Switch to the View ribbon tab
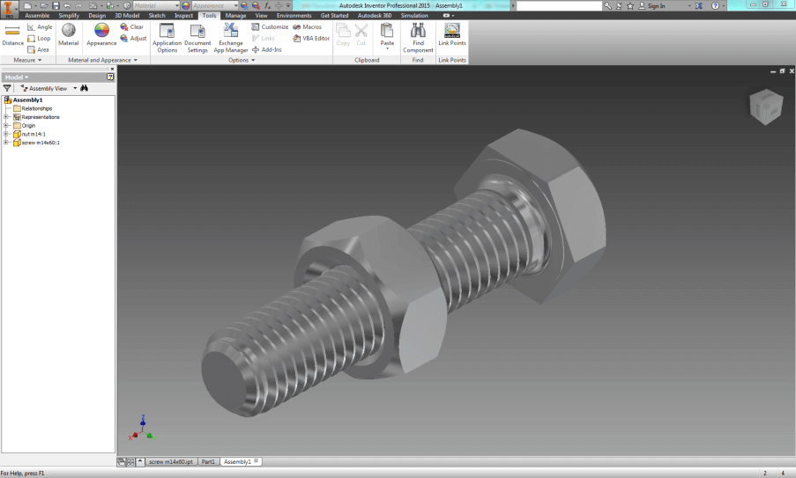This screenshot has height=478, width=796. pyautogui.click(x=261, y=15)
